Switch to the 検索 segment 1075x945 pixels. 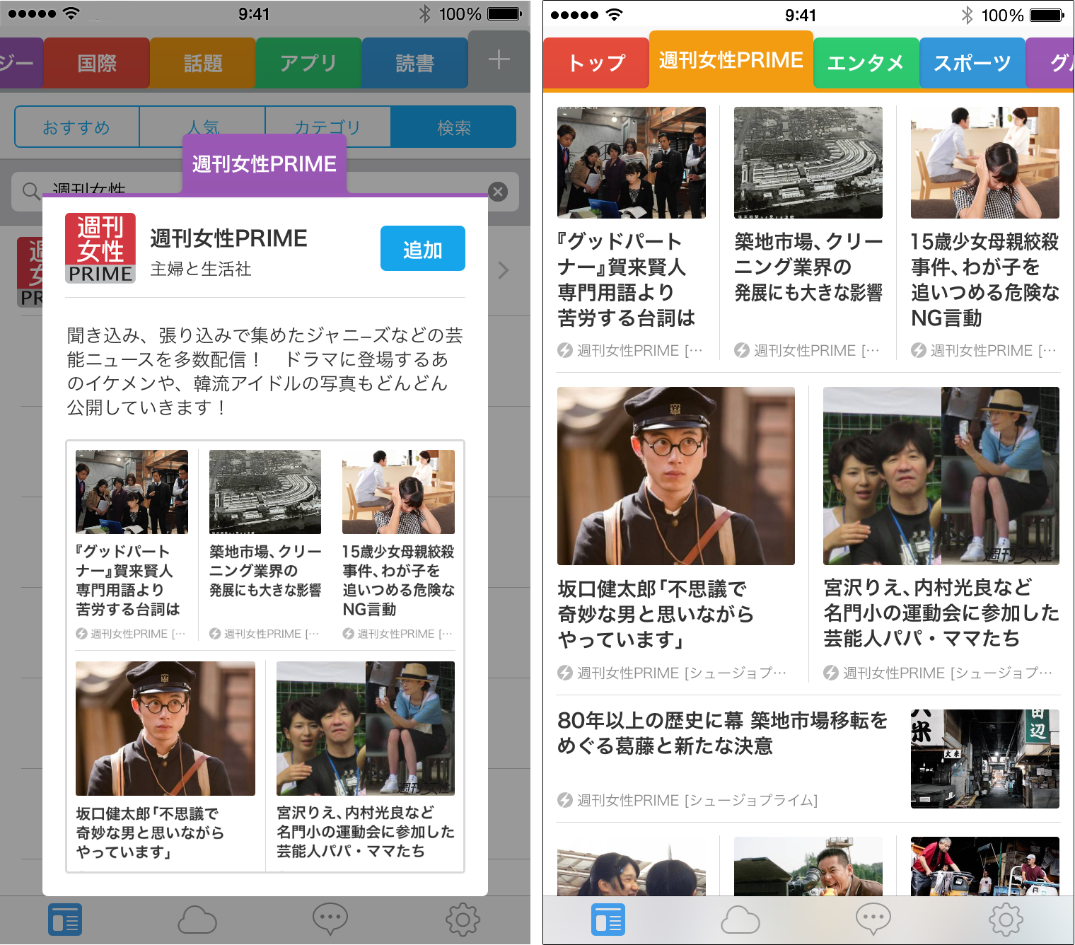tap(453, 127)
